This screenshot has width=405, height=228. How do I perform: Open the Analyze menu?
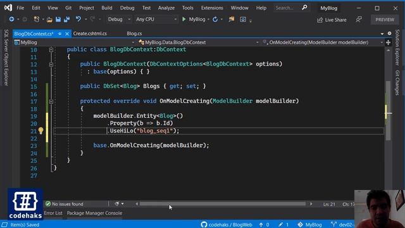click(x=166, y=8)
